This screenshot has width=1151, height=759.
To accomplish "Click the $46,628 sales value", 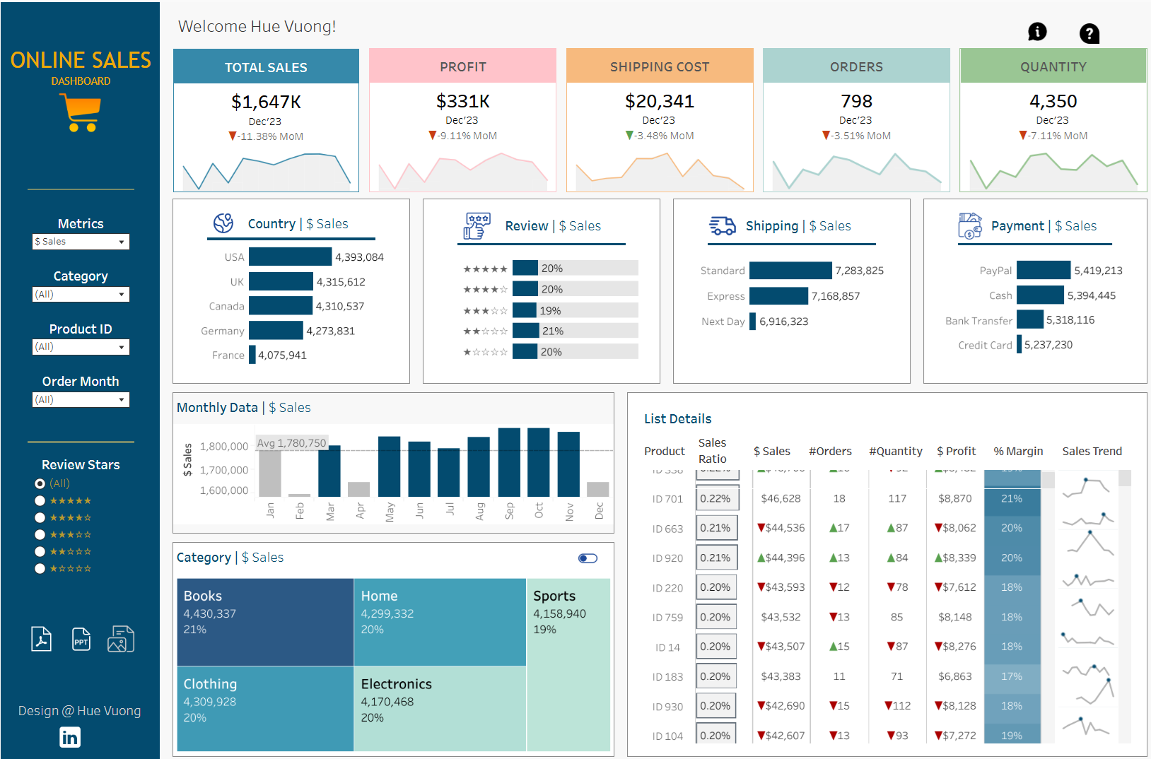I will pyautogui.click(x=781, y=498).
